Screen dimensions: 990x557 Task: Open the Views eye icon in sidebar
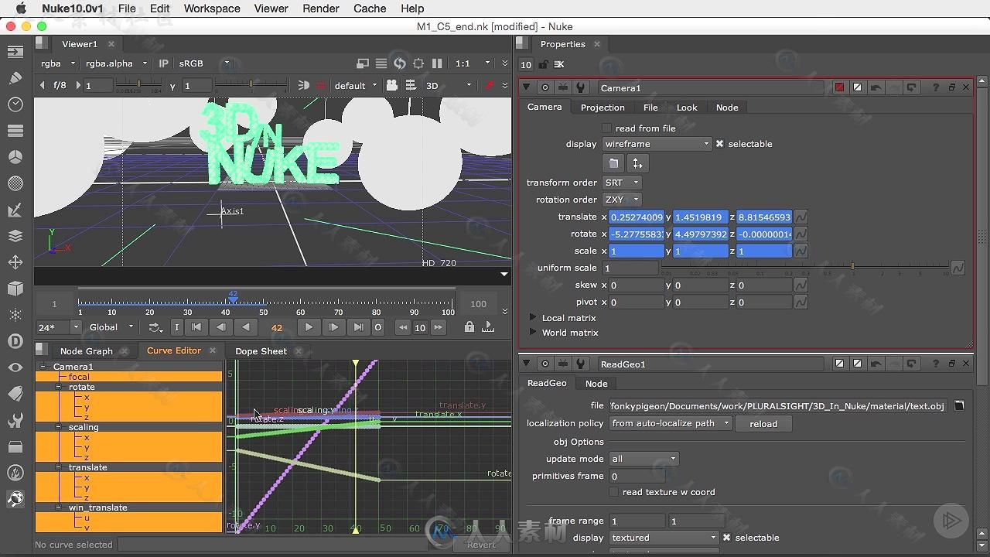pyautogui.click(x=15, y=367)
